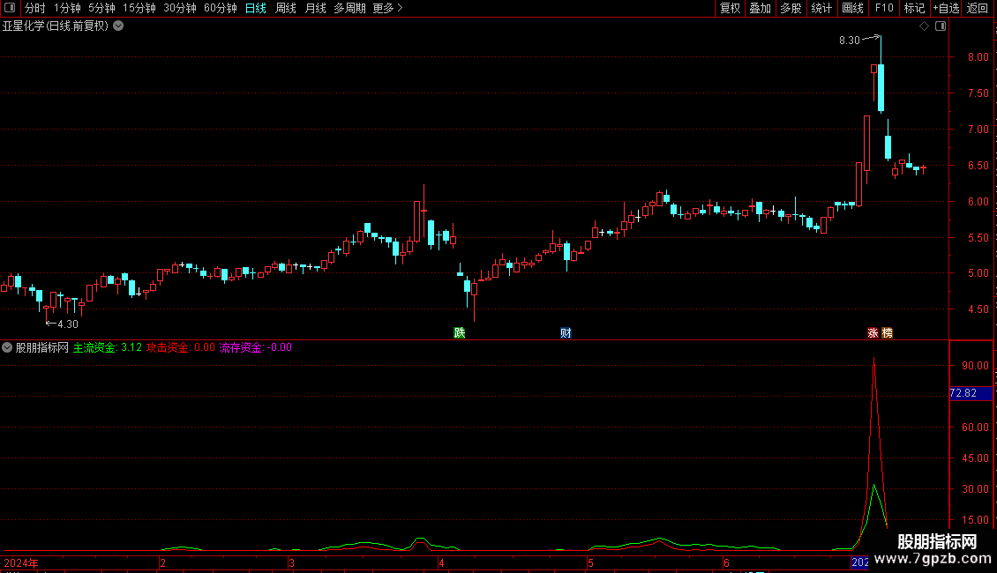Add stock with +自选 button
997x573 pixels.
(x=946, y=8)
